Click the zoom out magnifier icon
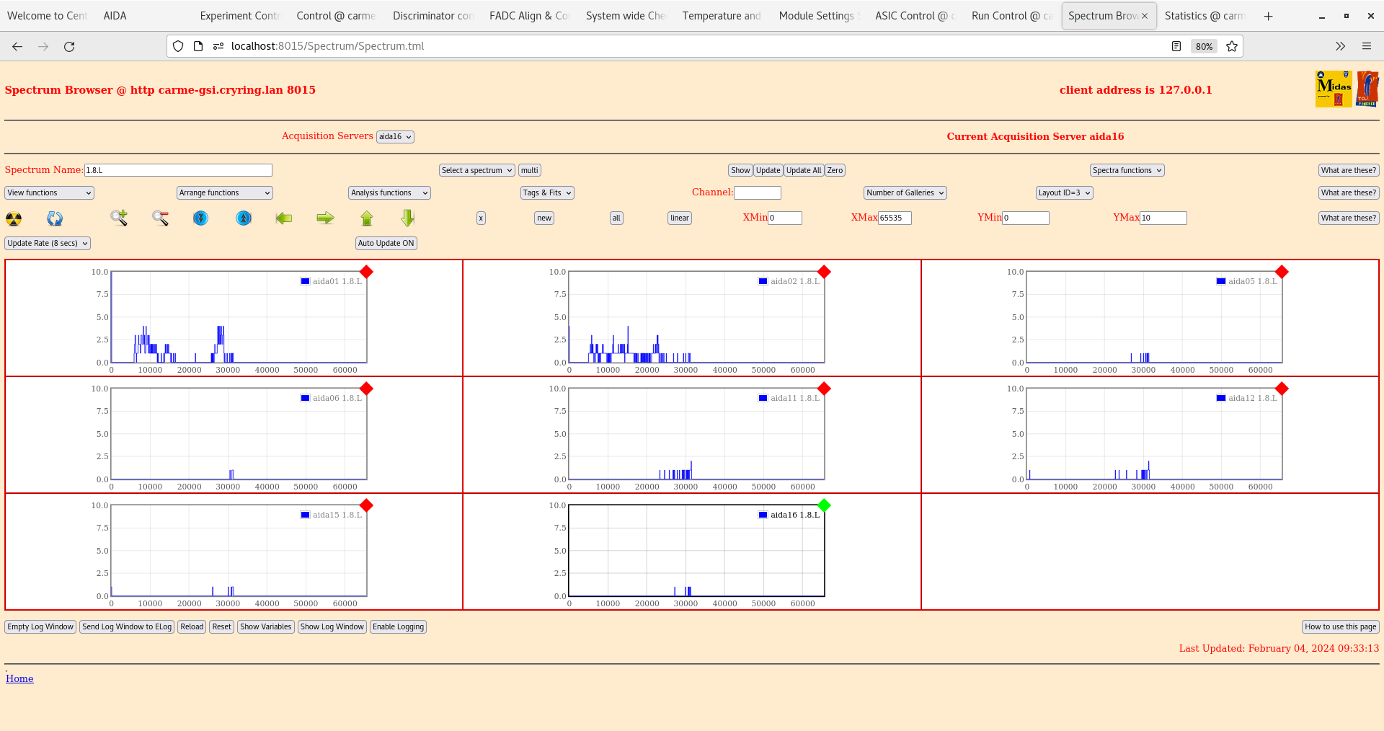 pos(160,218)
